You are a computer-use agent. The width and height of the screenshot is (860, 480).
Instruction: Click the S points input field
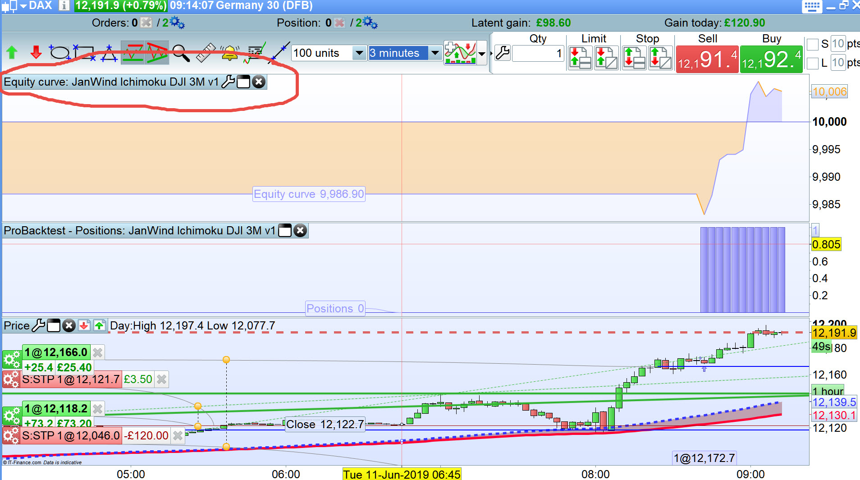[838, 44]
